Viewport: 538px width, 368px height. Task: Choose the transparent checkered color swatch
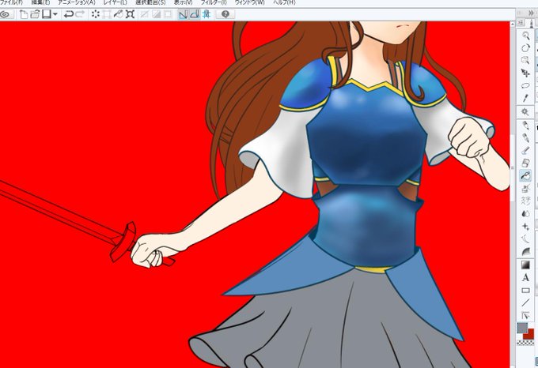(525, 342)
